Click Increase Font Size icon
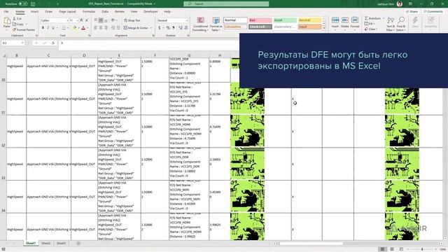The width and height of the screenshot is (448, 252). click(82, 20)
